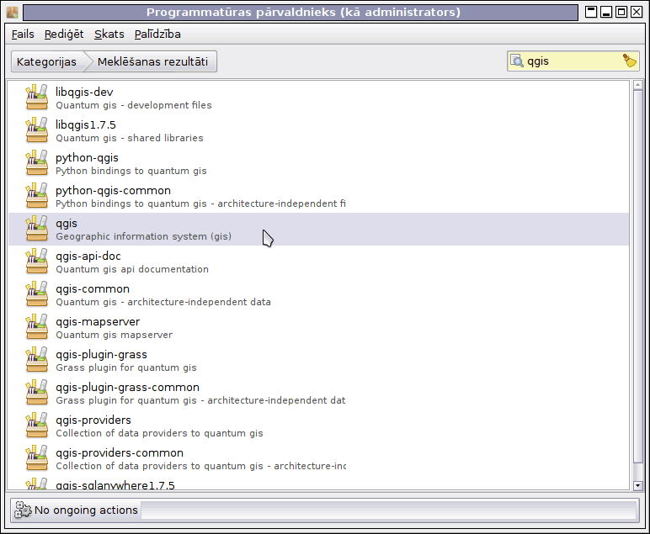Click into the qgis search field

[573, 61]
